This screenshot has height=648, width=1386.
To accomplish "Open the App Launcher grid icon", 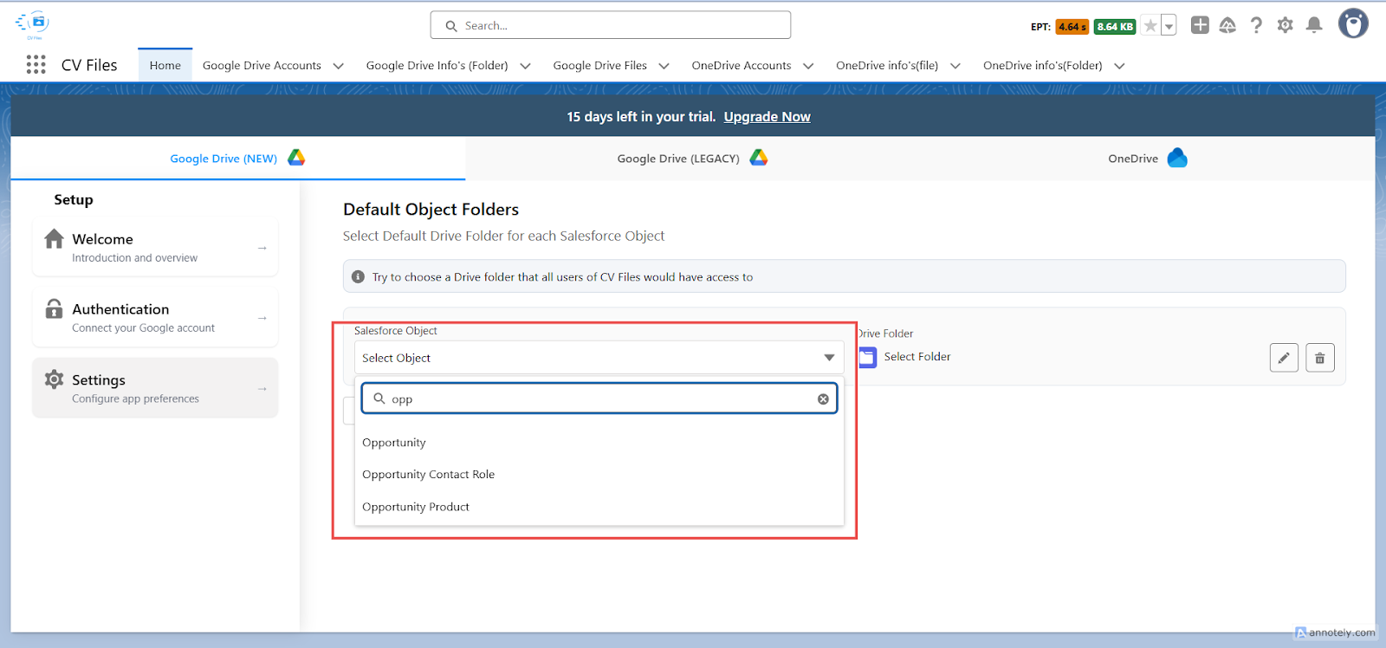I will [36, 65].
